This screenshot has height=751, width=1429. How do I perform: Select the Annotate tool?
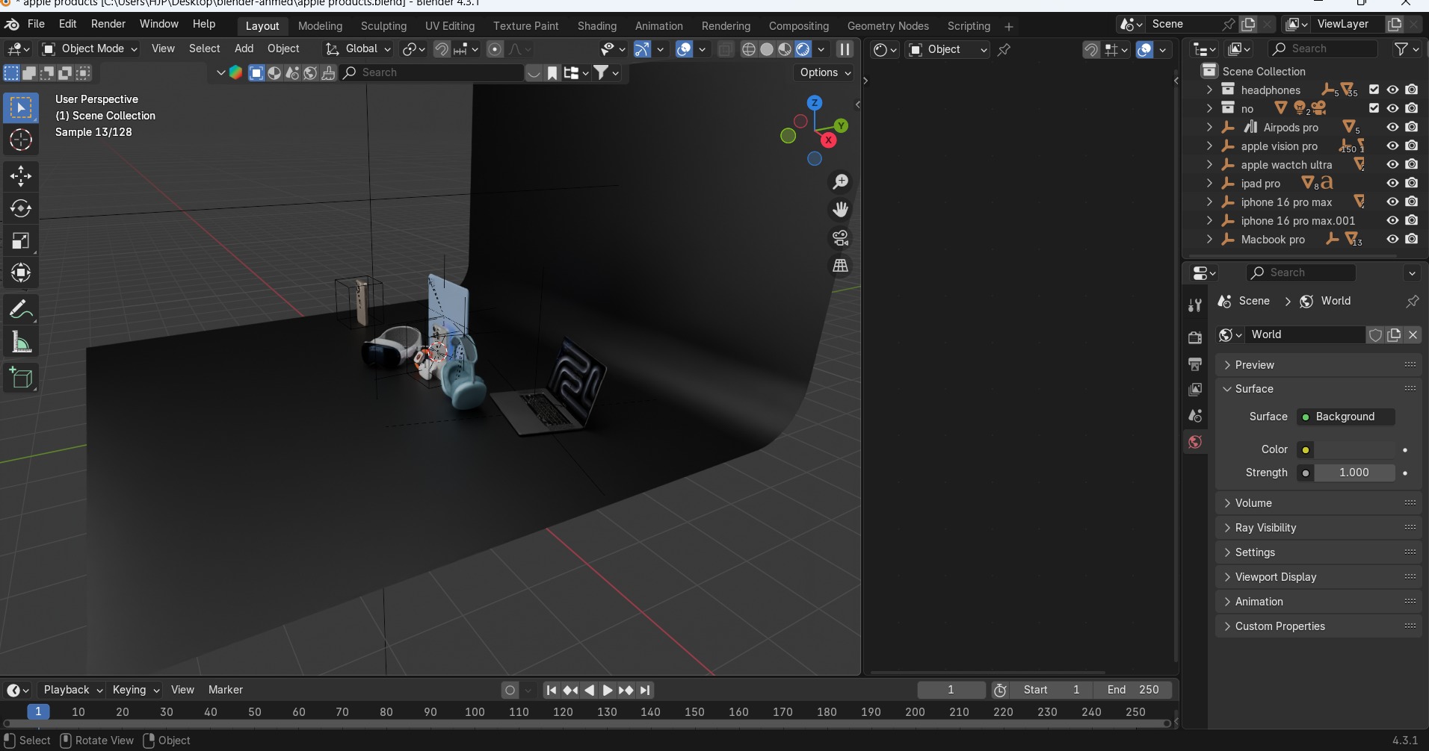21,309
